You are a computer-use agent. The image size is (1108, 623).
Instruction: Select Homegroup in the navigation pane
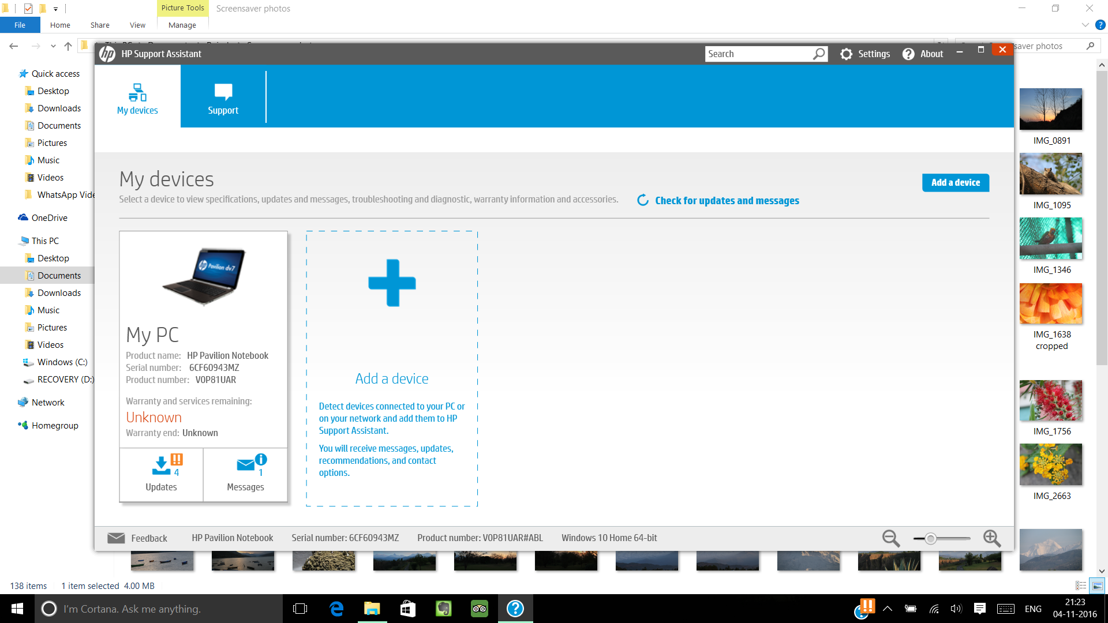(x=55, y=425)
